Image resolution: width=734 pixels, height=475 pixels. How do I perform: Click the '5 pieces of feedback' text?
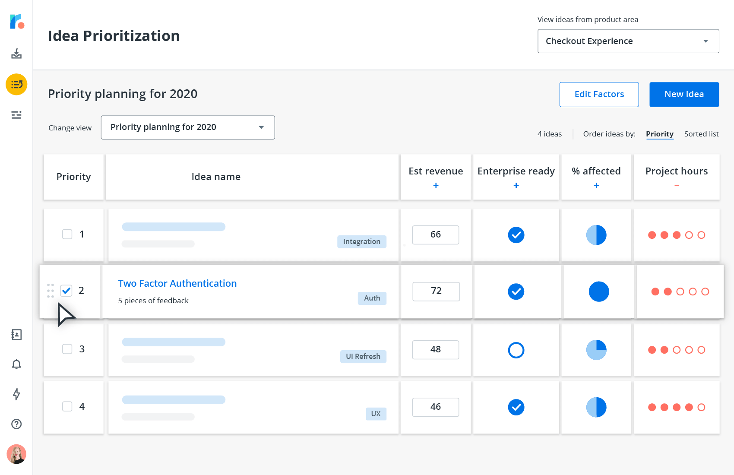pyautogui.click(x=153, y=301)
